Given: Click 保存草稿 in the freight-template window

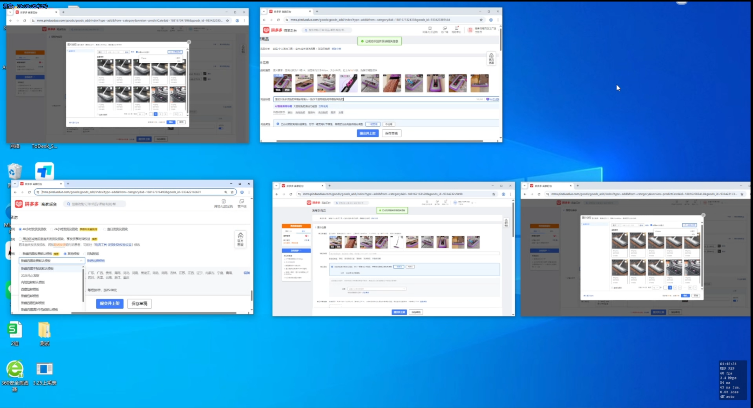Looking at the screenshot, I should coord(139,304).
